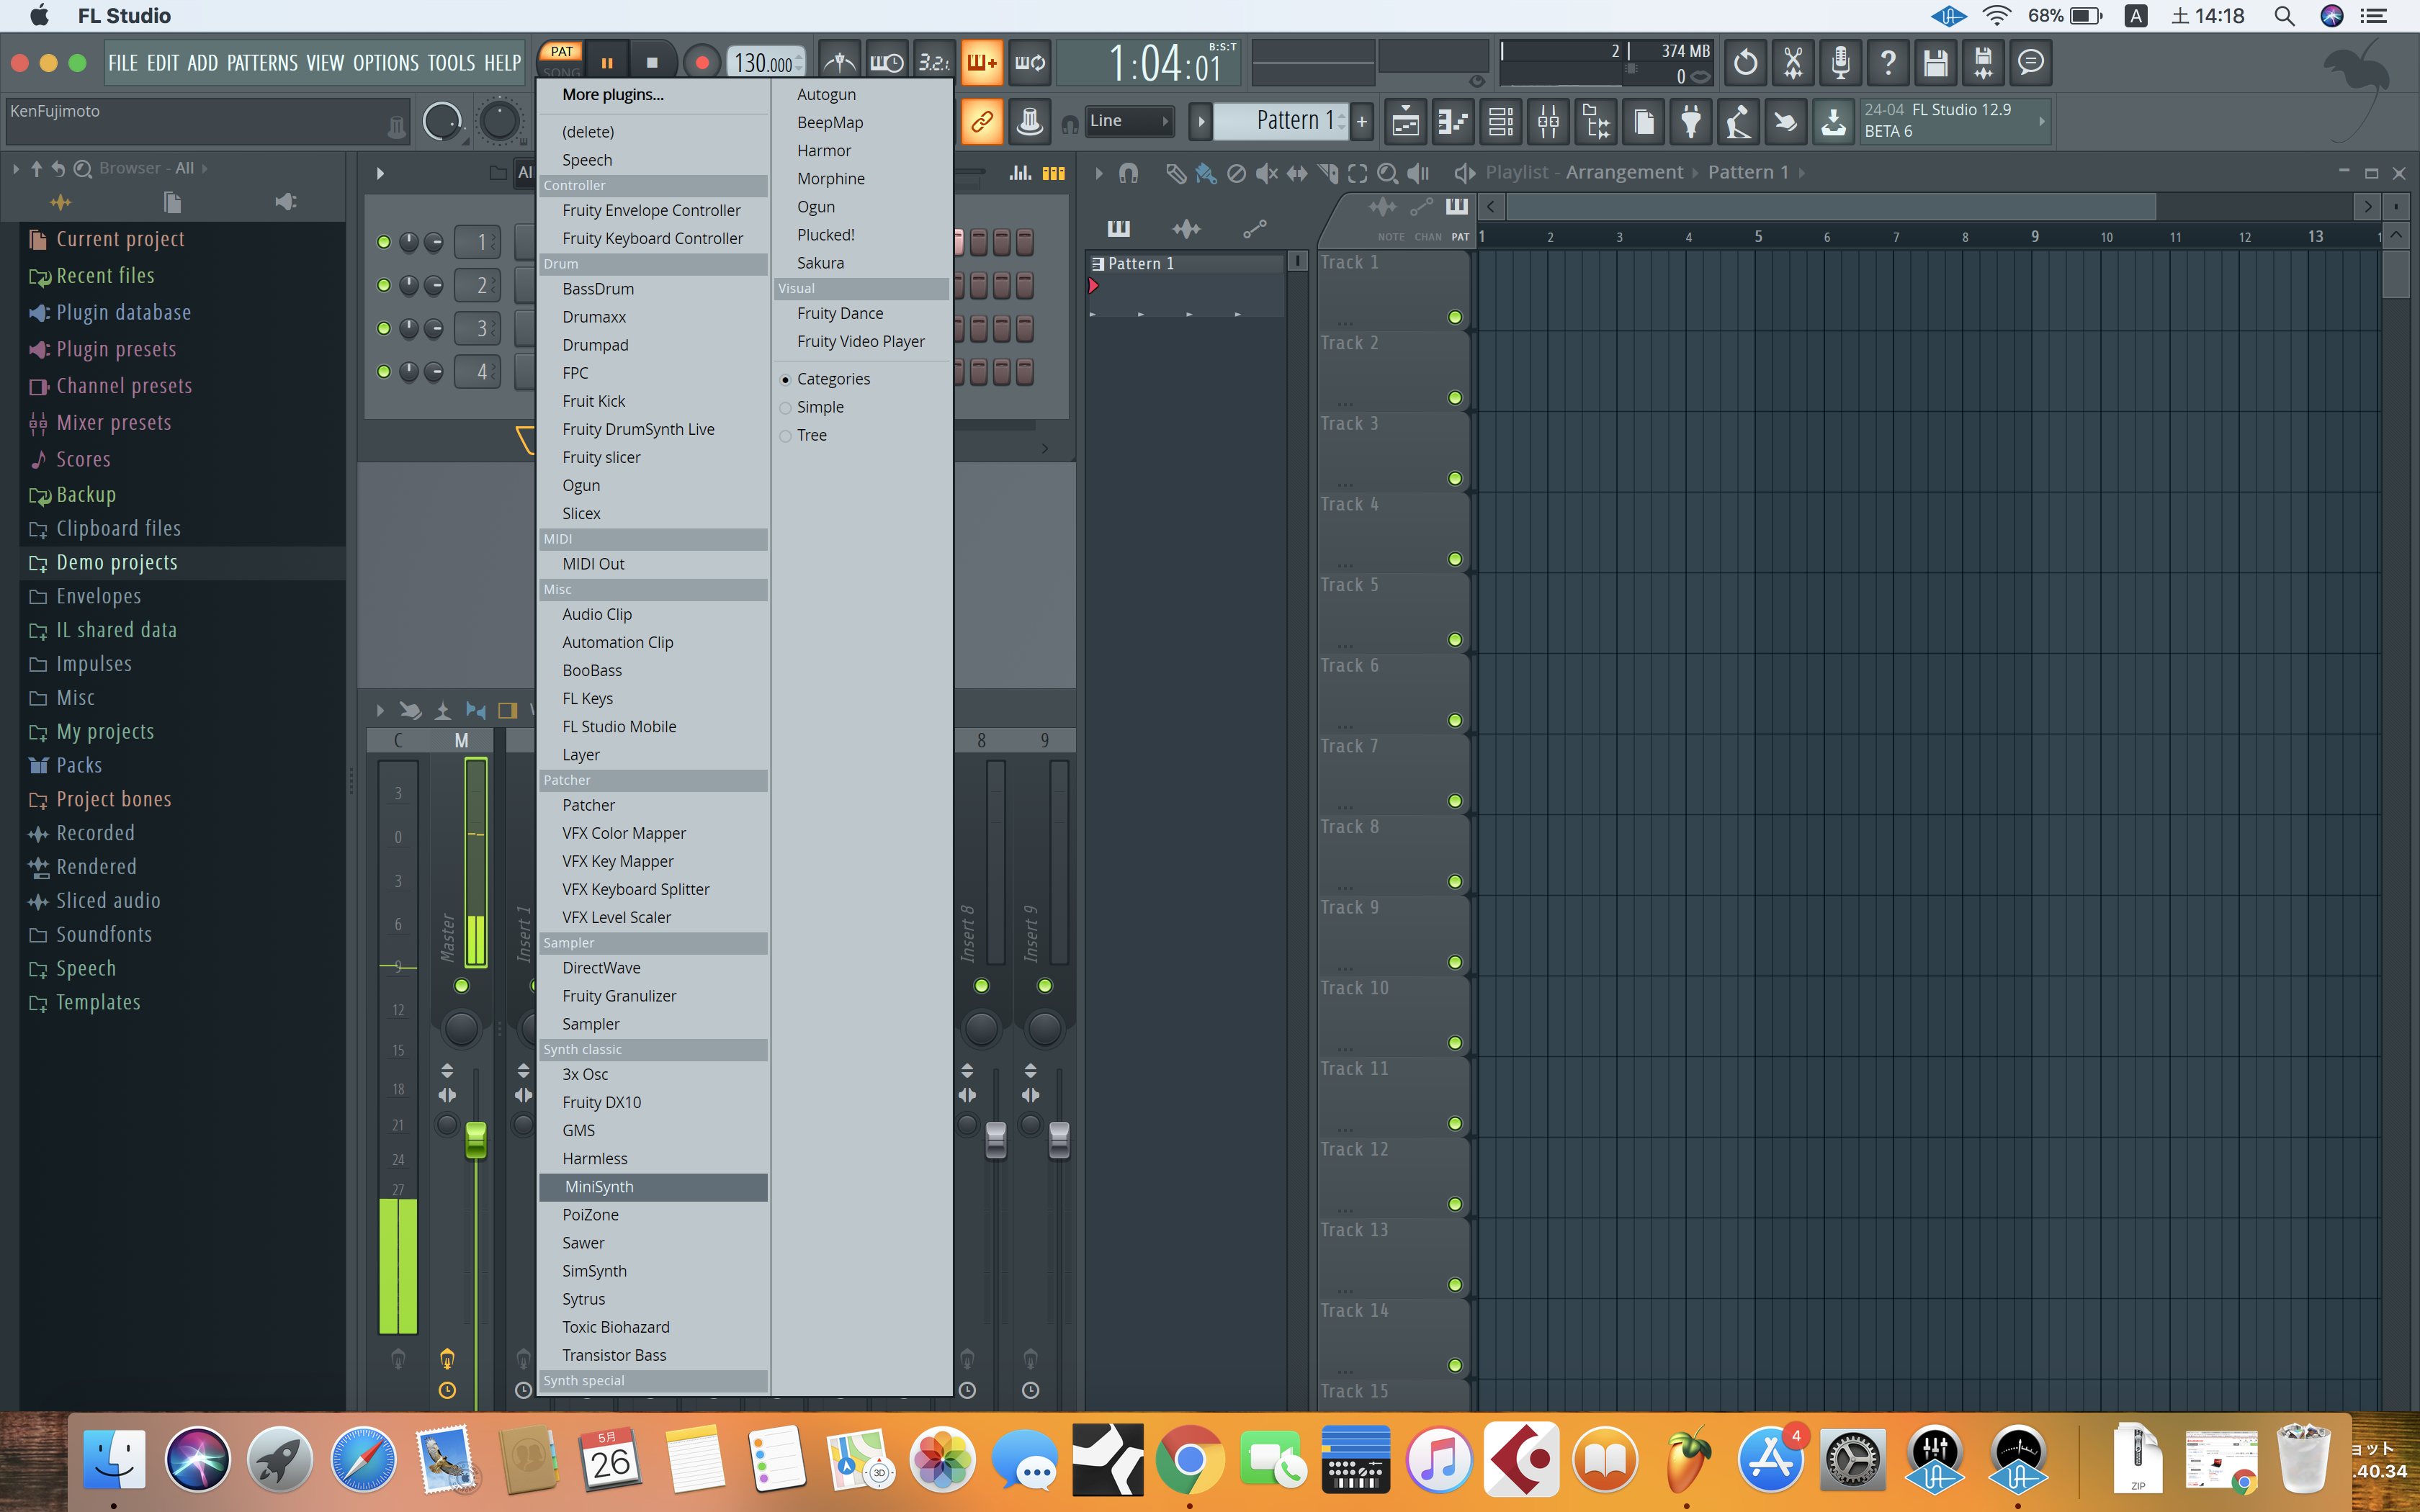Expand the Plugin database item
Image resolution: width=2420 pixels, height=1512 pixels.
pyautogui.click(x=123, y=313)
